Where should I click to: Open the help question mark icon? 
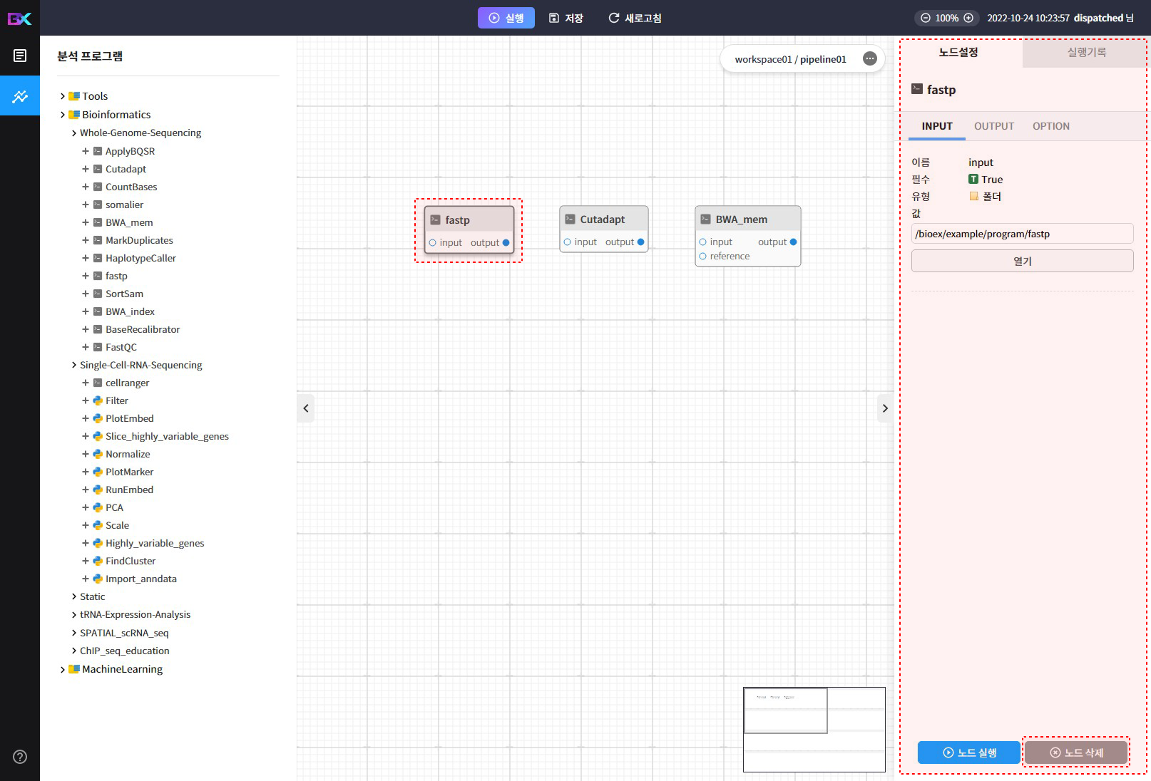20,757
